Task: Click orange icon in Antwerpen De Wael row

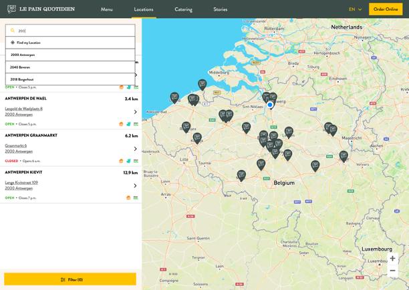Action: pyautogui.click(x=121, y=124)
